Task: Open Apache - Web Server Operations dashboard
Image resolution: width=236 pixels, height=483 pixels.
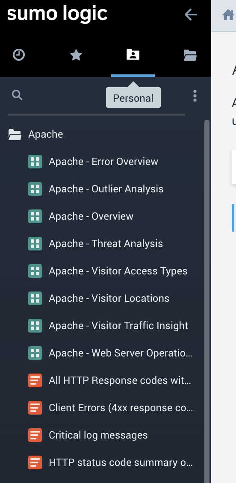Action: (x=121, y=353)
